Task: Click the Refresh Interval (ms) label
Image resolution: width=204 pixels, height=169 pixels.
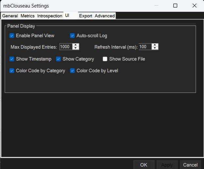Action: pos(116,47)
